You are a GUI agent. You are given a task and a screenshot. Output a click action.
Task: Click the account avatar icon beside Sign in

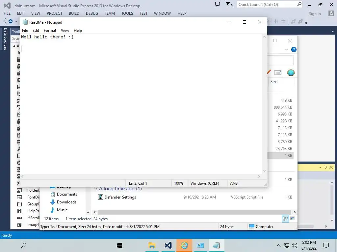pos(331,13)
